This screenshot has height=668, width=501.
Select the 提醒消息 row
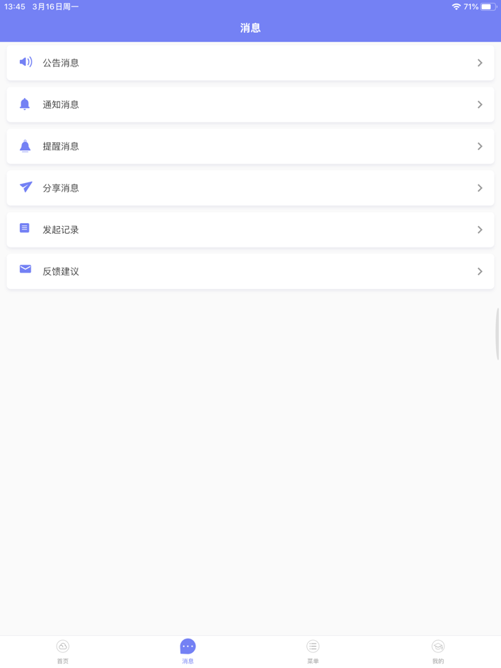(250, 146)
